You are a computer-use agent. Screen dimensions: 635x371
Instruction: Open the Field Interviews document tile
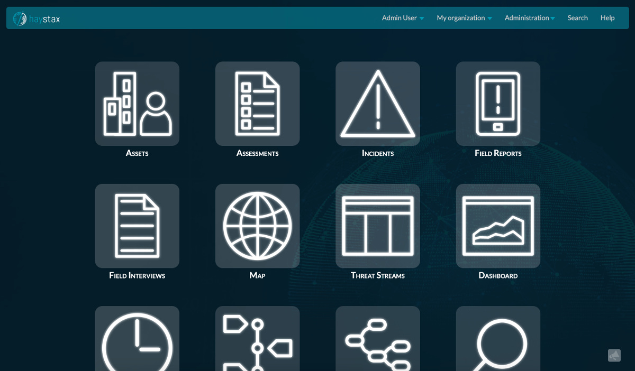tap(137, 226)
